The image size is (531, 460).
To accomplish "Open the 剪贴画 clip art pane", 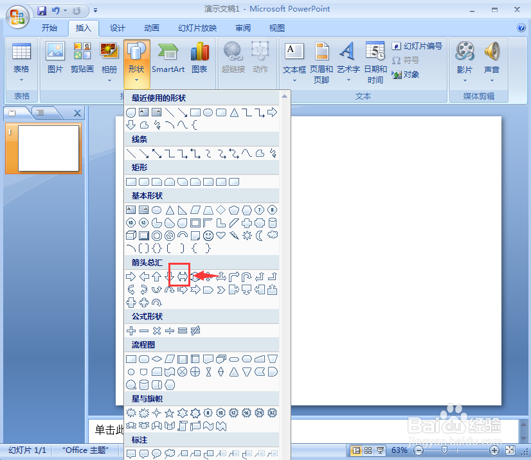I will (82, 58).
